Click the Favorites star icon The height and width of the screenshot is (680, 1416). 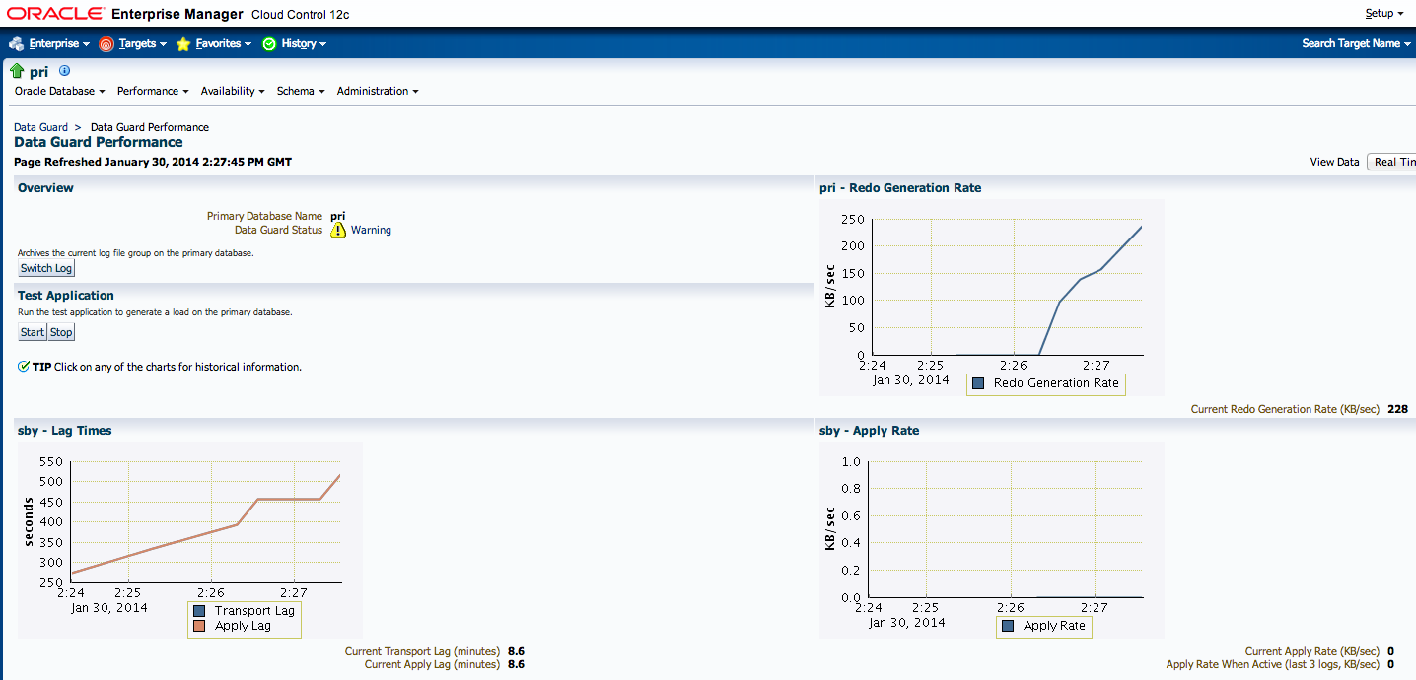[183, 44]
